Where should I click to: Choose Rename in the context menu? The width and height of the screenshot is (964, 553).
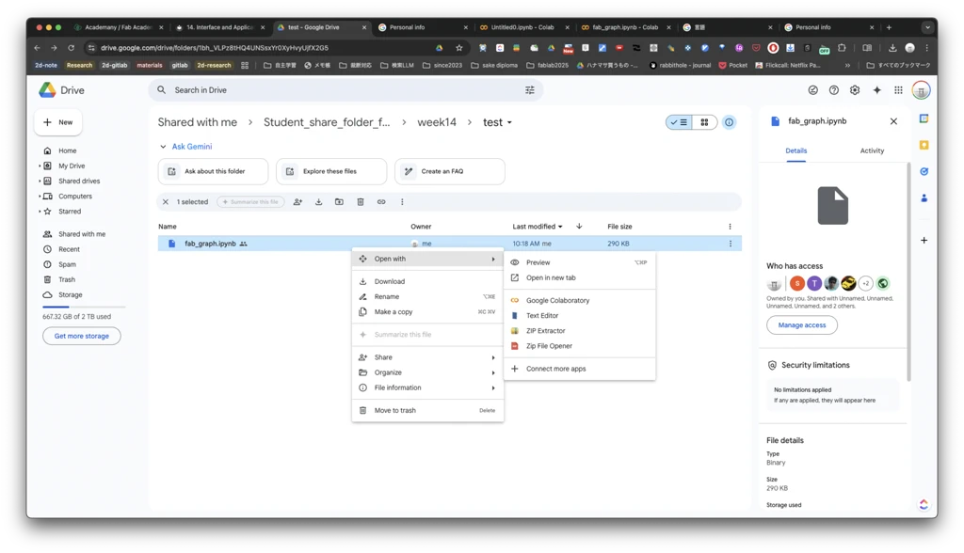tap(427, 297)
